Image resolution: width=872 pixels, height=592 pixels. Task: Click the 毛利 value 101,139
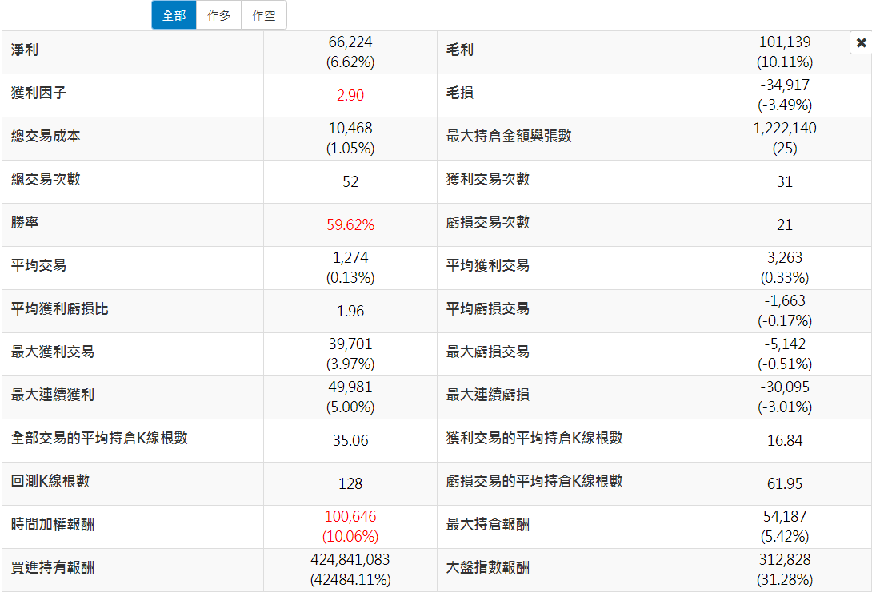[x=784, y=43]
